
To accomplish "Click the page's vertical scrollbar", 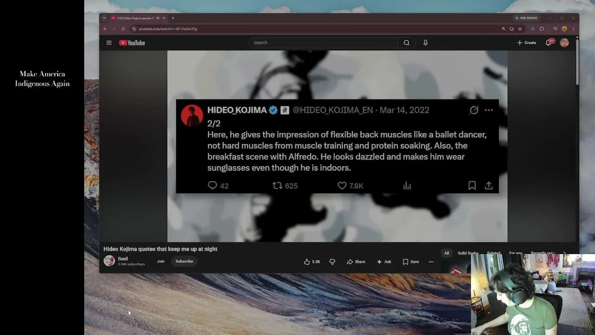I will [577, 62].
